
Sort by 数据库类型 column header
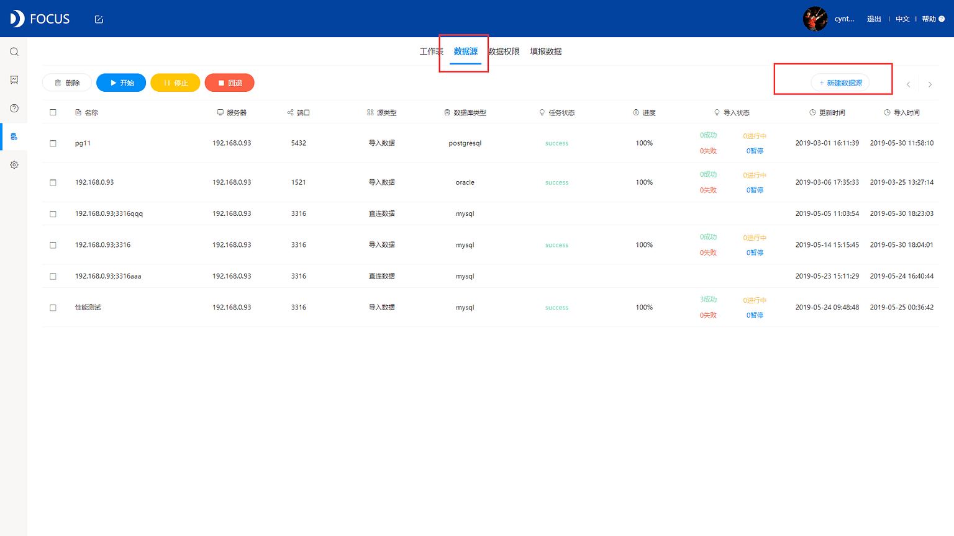click(x=465, y=112)
